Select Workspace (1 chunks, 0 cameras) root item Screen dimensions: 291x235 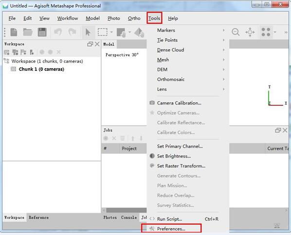(x=47, y=61)
